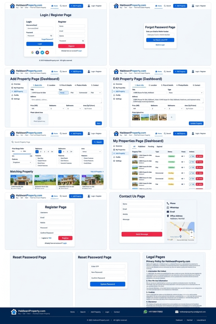Click Get Reset Link/OTP button

tap(160, 40)
